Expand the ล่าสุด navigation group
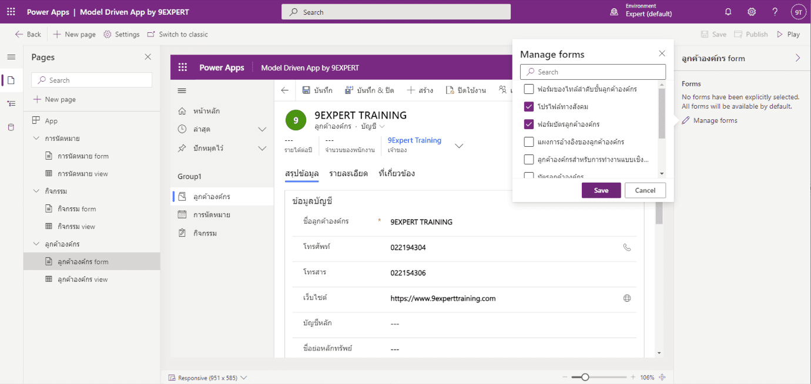This screenshot has width=811, height=384. click(262, 129)
